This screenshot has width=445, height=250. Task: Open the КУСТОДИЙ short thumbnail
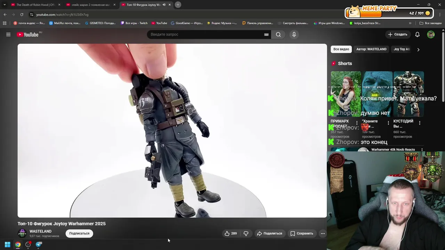click(408, 94)
